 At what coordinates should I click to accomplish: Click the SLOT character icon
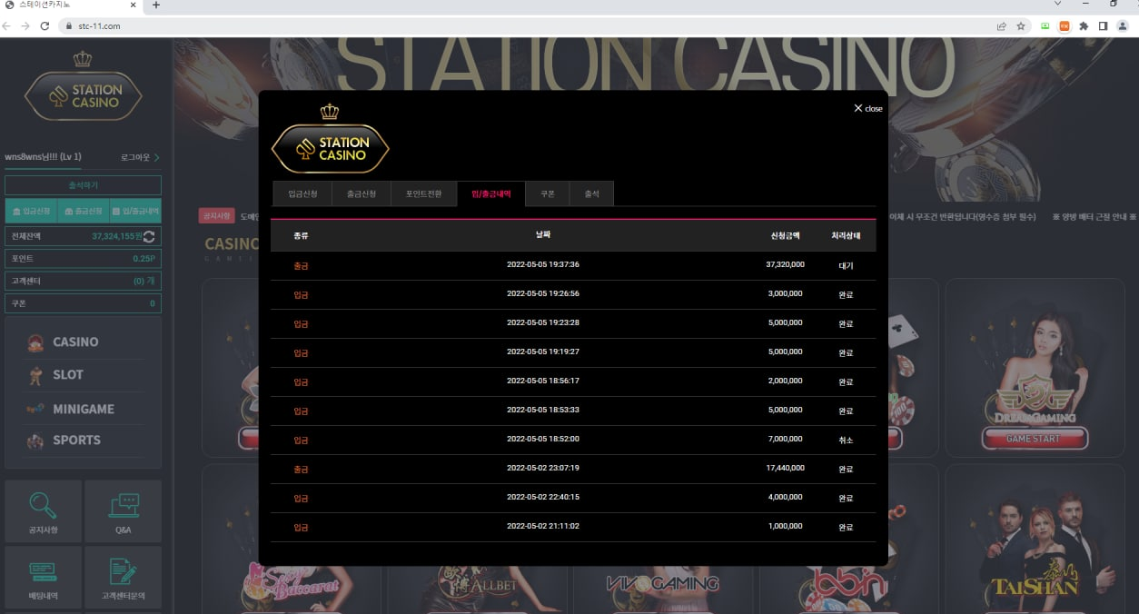(35, 374)
